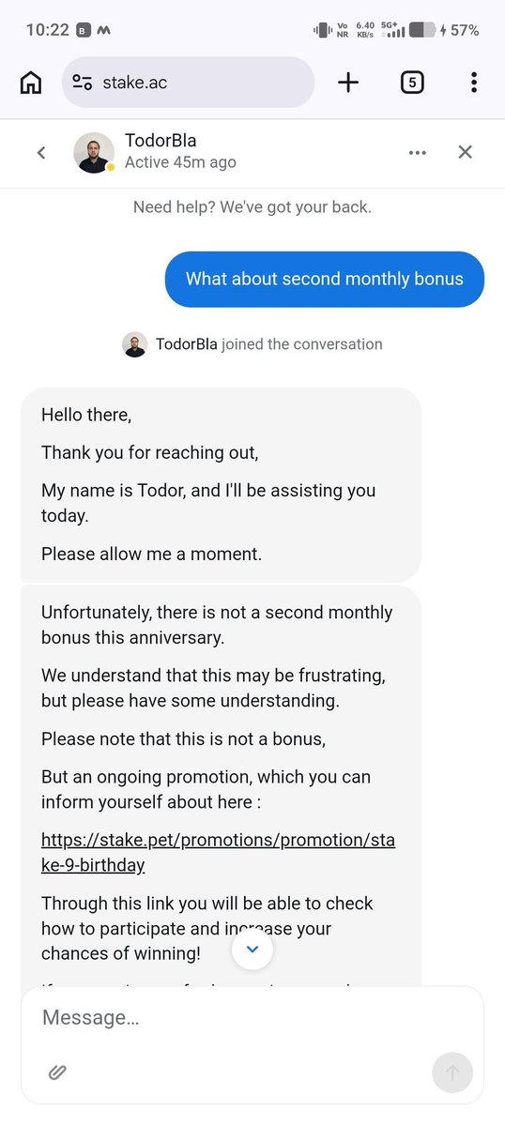Tap the Gmail notification icon in status bar
Viewport: 505px width, 1125px height.
[x=104, y=30]
